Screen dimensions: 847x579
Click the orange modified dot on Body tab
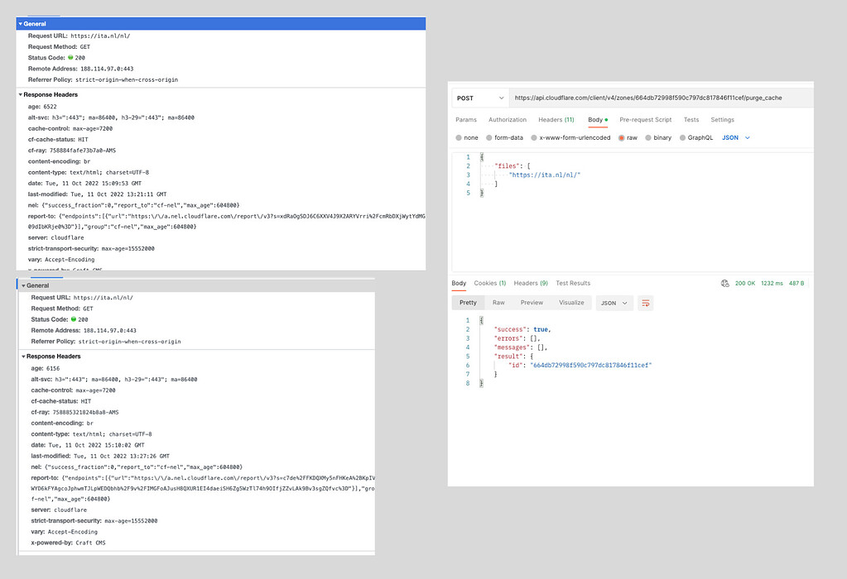(605, 119)
